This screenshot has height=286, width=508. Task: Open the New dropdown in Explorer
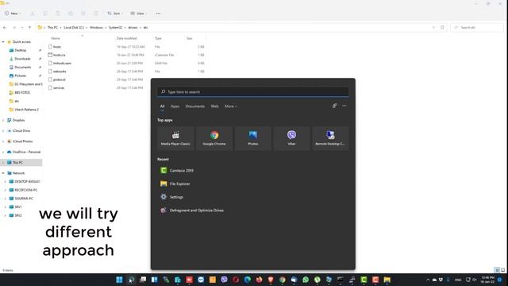(x=13, y=14)
